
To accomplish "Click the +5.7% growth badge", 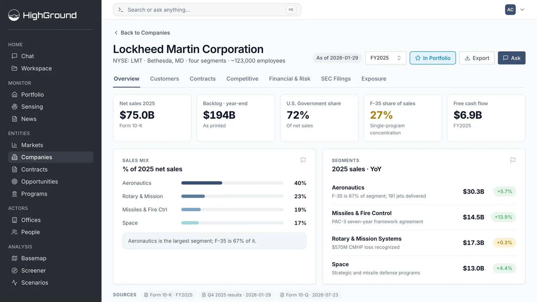I will tap(504, 192).
